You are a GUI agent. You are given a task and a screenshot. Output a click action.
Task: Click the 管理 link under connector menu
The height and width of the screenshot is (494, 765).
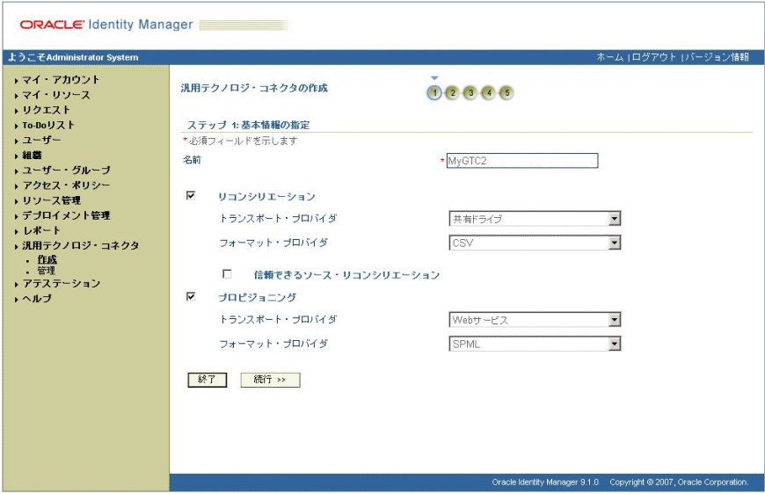click(x=47, y=270)
